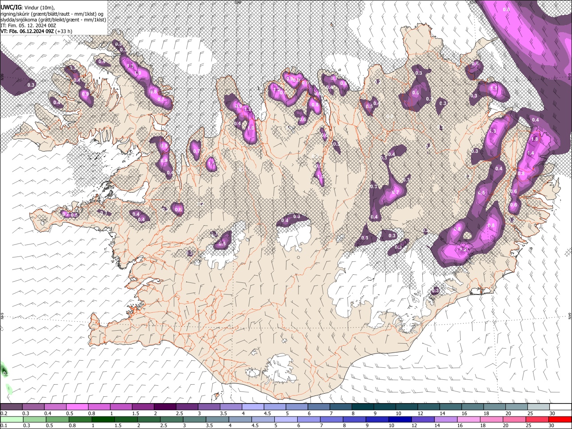Click the snow legend swatch for 0.2–0.3 mm
572x429 pixels.
point(11,407)
